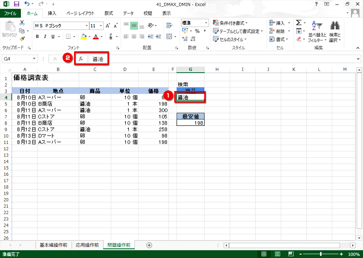Align text right
363x258 pixels.
click(142, 37)
